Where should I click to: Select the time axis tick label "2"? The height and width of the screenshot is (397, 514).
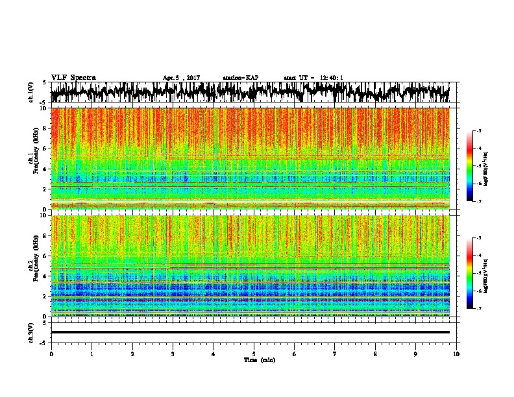pyautogui.click(x=132, y=354)
